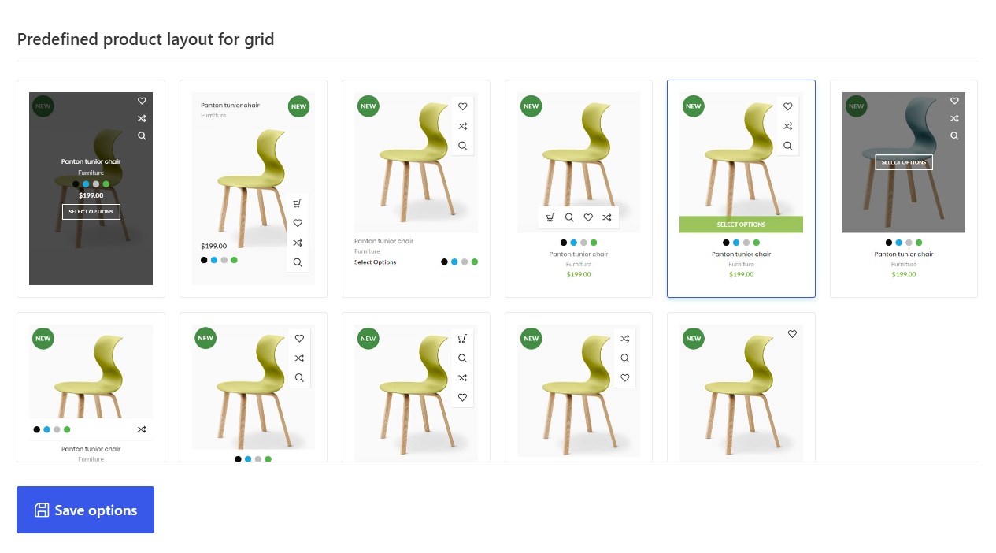Click cart icon in the horizontal icon bar
Viewport: 996px width, 553px height.
pyautogui.click(x=550, y=217)
